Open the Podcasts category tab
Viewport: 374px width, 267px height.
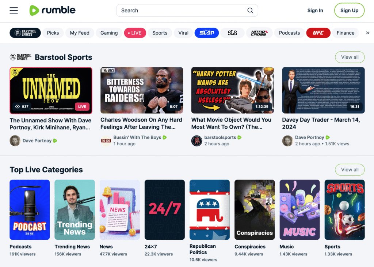coord(289,33)
